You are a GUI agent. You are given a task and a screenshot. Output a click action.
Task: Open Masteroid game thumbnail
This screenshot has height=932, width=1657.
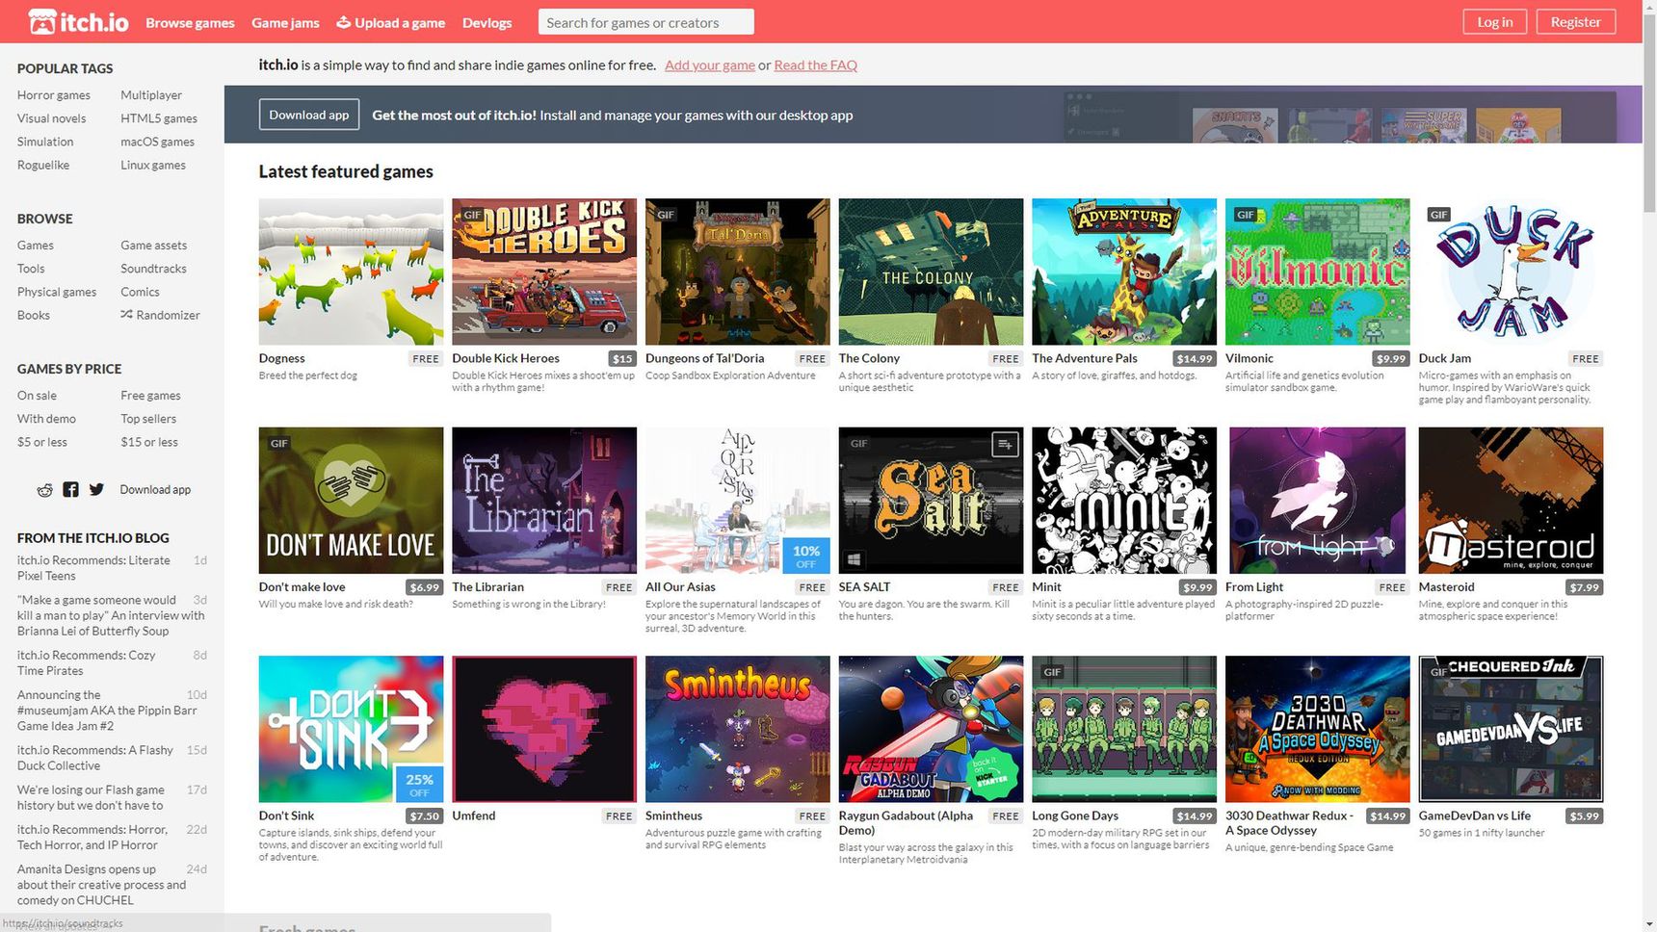point(1511,501)
